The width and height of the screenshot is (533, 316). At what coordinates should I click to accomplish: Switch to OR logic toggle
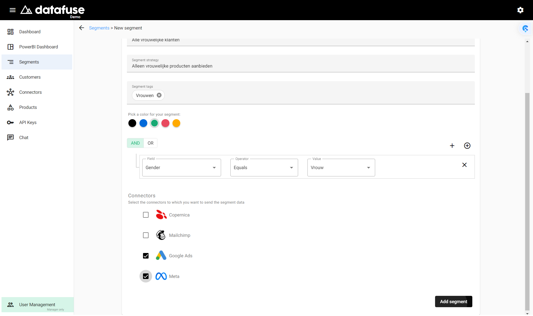click(151, 143)
